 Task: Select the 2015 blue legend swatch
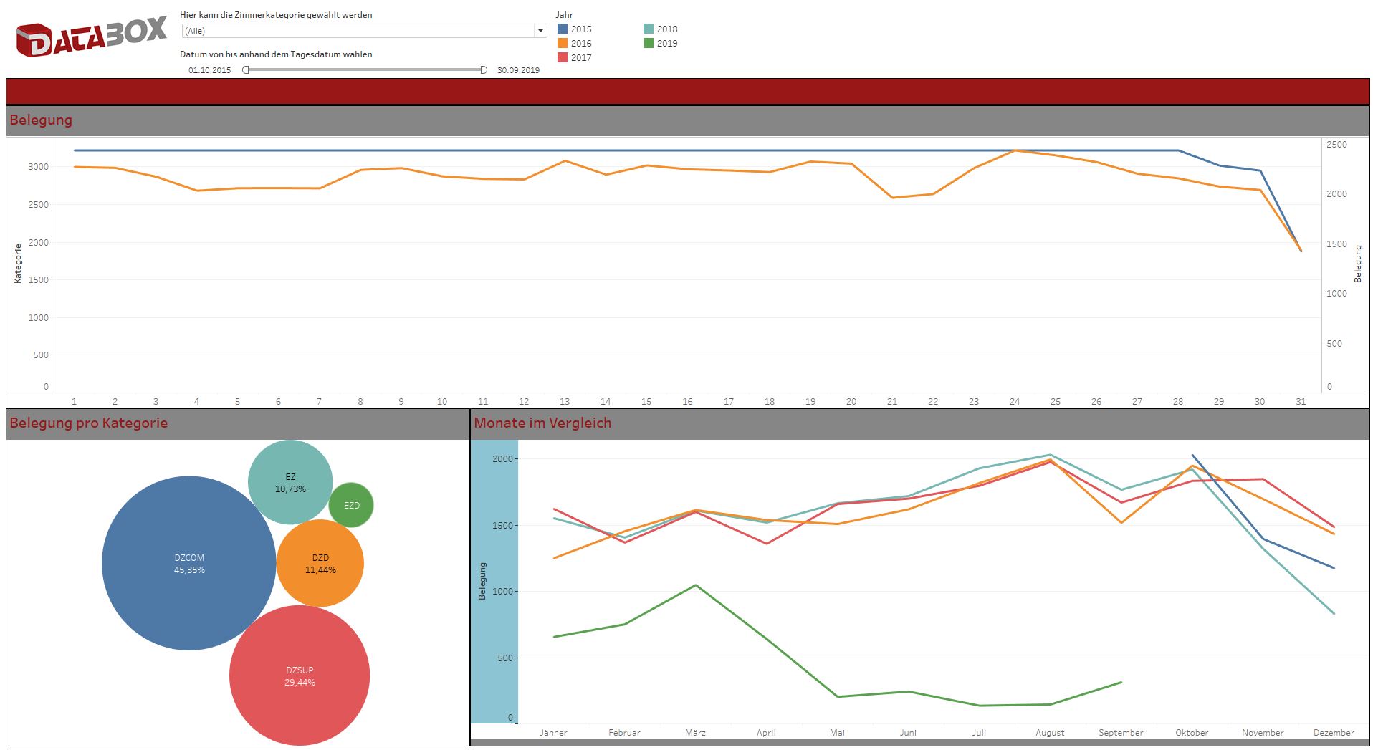coord(563,29)
